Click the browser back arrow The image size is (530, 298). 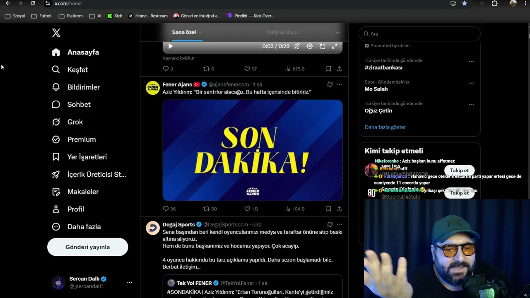pyautogui.click(x=8, y=3)
